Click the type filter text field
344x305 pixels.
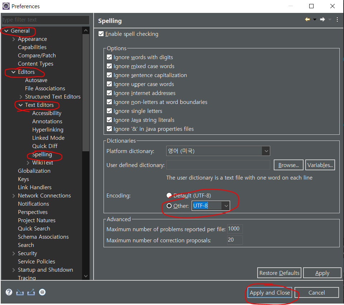(x=46, y=20)
